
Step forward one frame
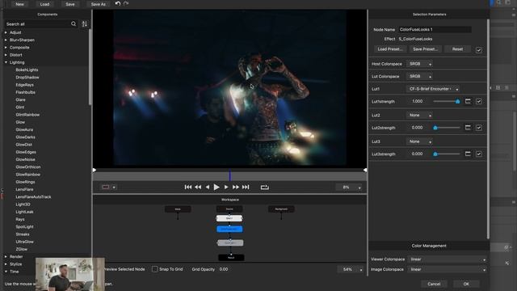tap(226, 187)
